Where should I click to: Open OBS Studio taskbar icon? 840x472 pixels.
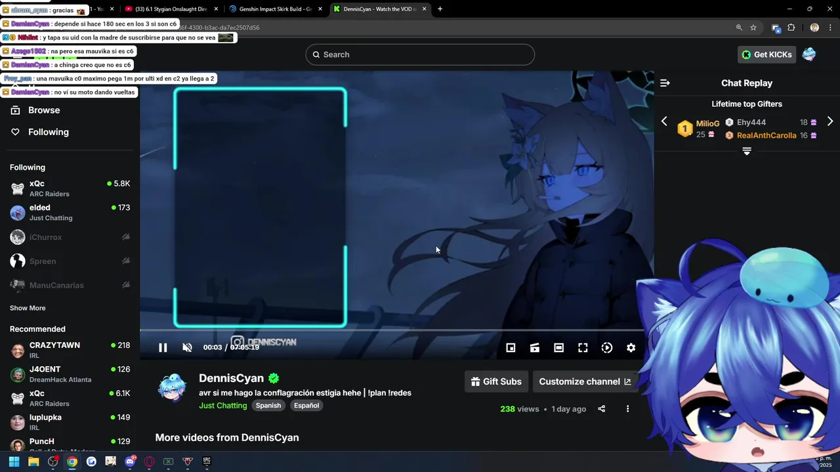(x=53, y=462)
